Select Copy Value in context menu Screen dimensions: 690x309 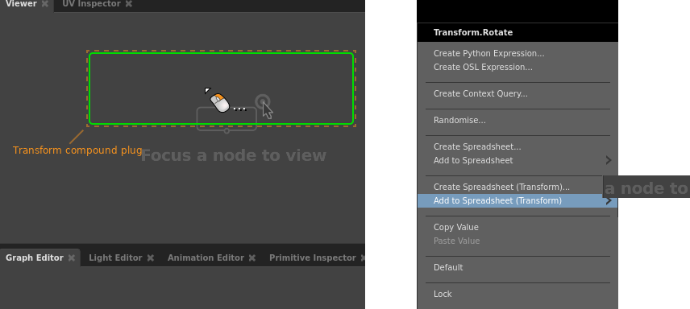(456, 227)
